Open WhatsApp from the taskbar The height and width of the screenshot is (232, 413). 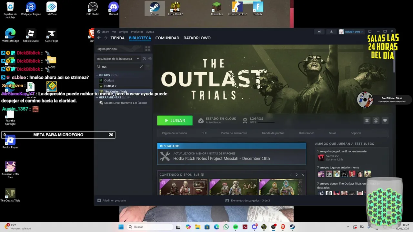tap(226, 227)
